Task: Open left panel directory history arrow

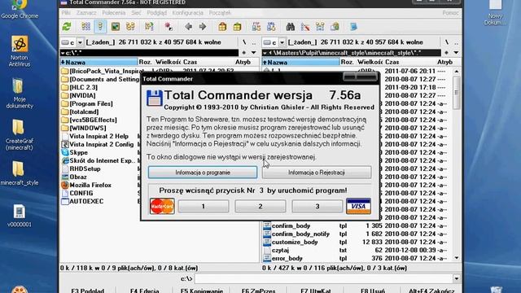Action: [x=253, y=53]
